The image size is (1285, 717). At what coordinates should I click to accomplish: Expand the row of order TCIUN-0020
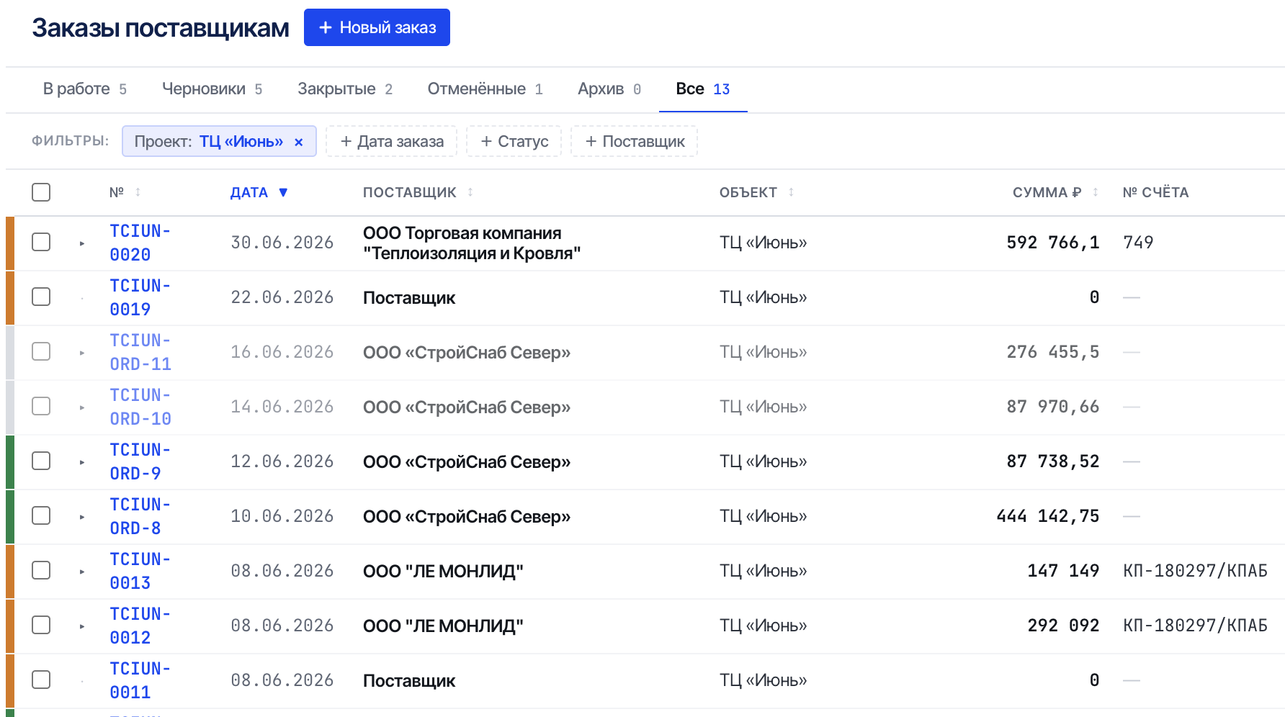pos(82,243)
